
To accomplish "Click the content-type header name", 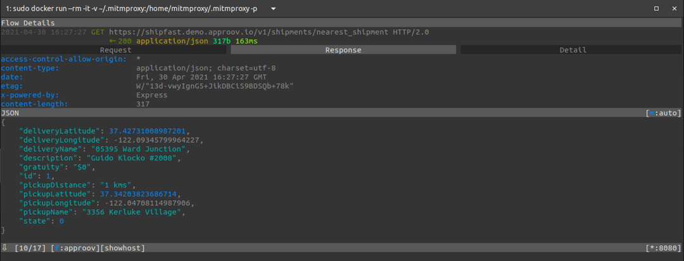I will pyautogui.click(x=30, y=68).
